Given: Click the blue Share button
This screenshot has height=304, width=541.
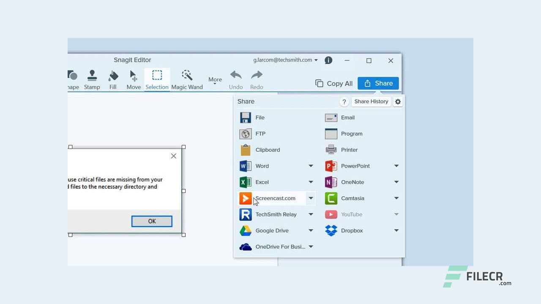Looking at the screenshot, I should pyautogui.click(x=378, y=83).
